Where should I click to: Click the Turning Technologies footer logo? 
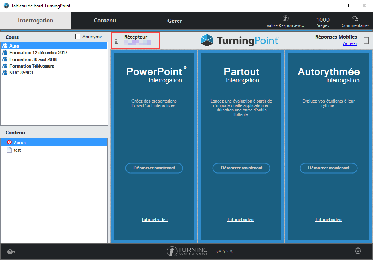click(187, 251)
